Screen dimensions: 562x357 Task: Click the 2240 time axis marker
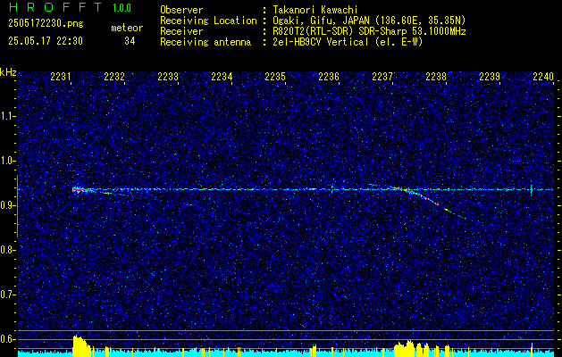coord(543,76)
